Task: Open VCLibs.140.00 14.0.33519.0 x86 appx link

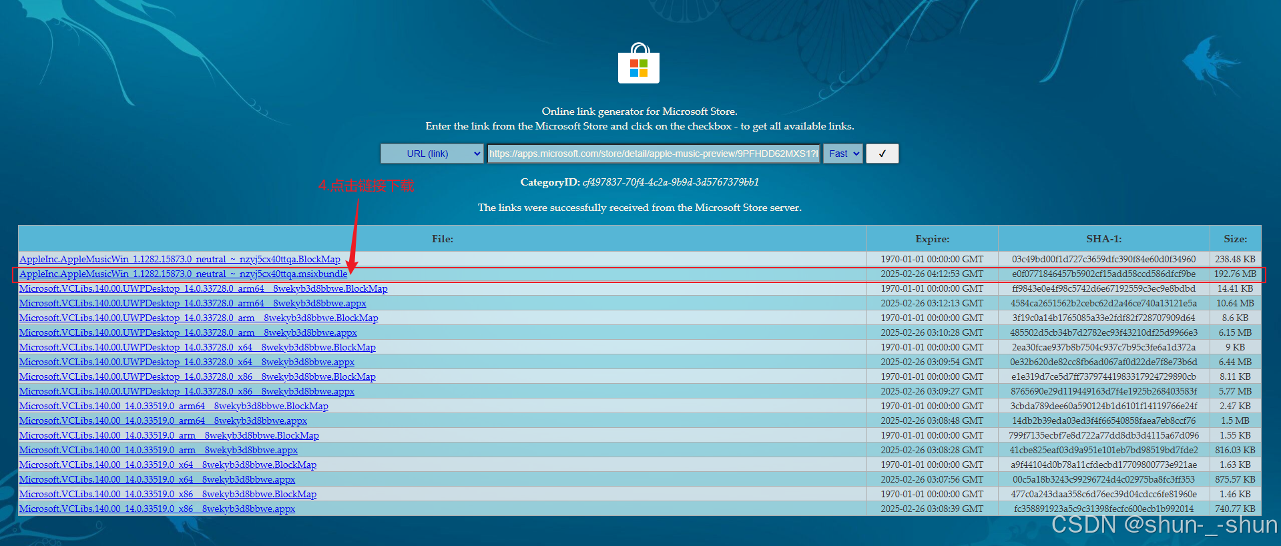Action: click(x=157, y=509)
